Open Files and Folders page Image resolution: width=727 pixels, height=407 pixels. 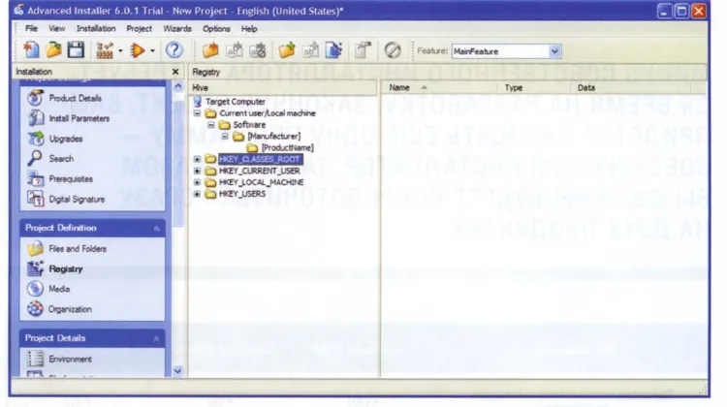point(67,249)
